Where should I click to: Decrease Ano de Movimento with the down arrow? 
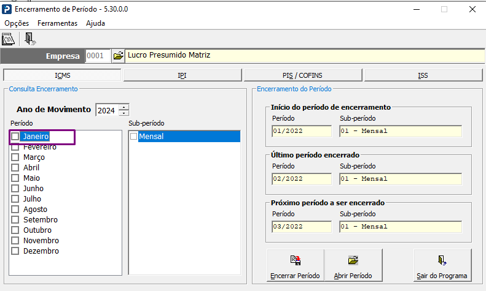coord(123,113)
